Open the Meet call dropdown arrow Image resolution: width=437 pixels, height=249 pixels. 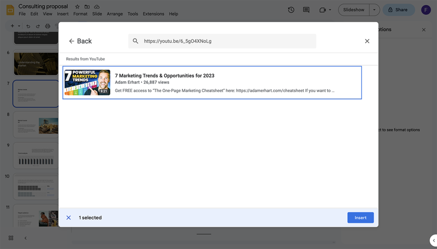click(329, 9)
